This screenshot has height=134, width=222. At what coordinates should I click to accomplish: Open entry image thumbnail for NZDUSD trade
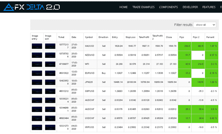(37, 55)
